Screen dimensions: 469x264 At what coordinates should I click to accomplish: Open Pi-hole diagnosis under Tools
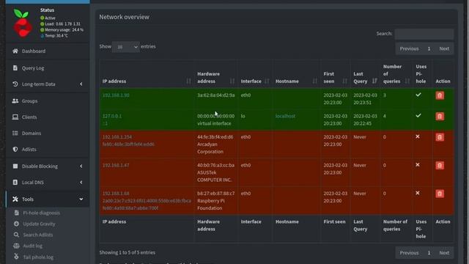coord(41,213)
